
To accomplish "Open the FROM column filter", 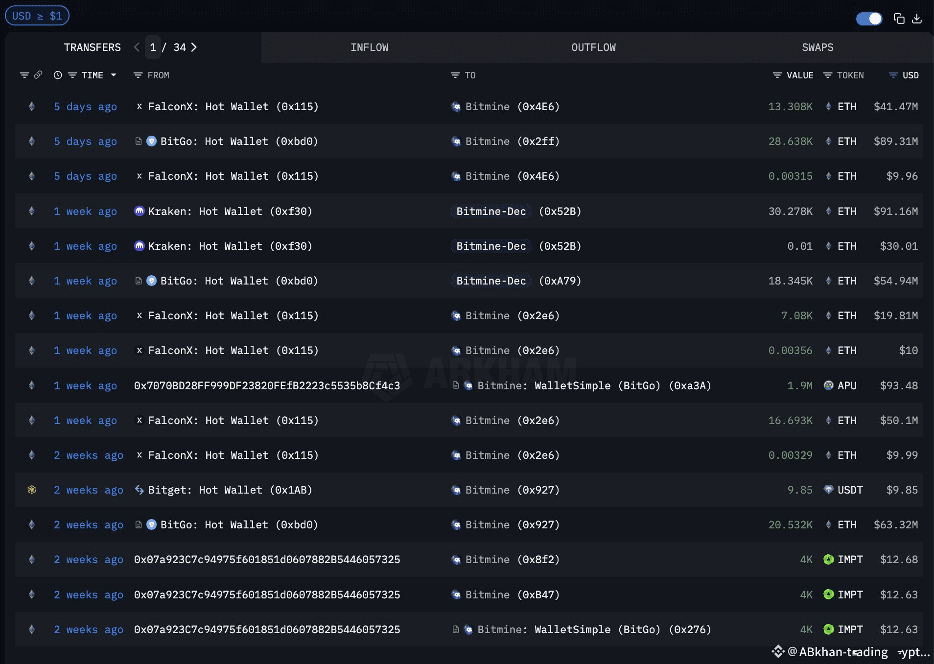I will pos(138,75).
